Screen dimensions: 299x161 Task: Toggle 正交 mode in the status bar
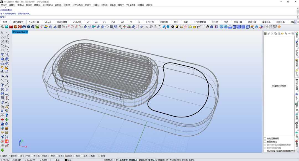[x=116, y=160]
